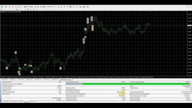
Task: Toggle the Авто-торговля button
Action: (48, 7)
